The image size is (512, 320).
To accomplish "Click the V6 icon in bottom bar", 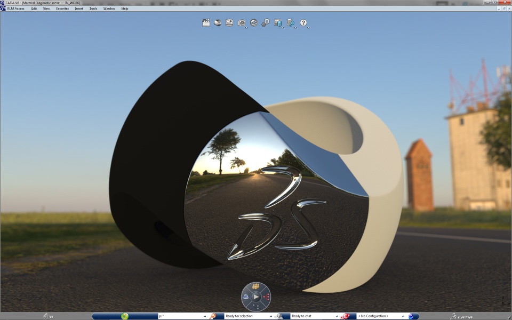I will (48, 316).
